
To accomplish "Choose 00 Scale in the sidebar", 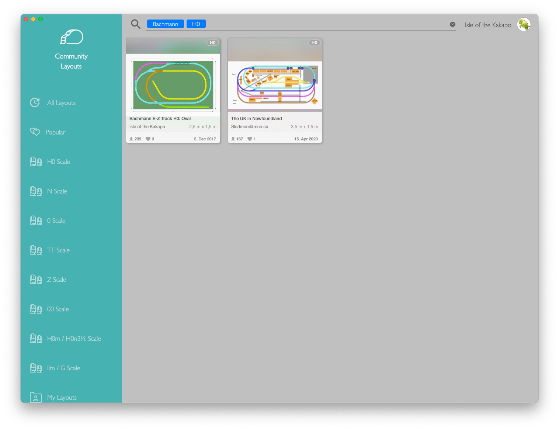I will click(x=58, y=309).
